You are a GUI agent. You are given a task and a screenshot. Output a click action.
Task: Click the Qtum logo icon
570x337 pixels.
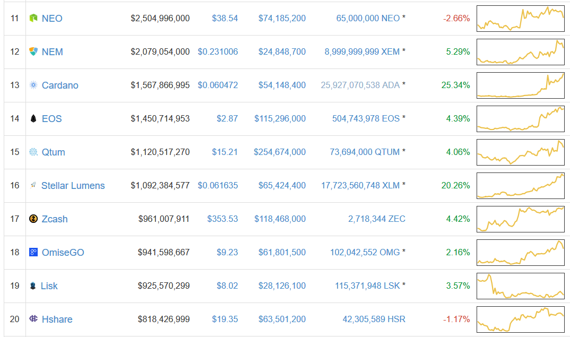[33, 152]
